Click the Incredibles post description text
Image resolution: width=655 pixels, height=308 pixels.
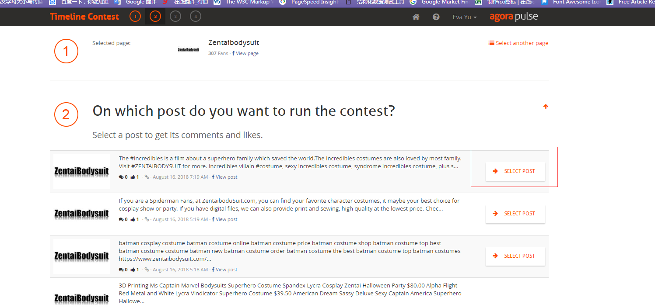[x=290, y=162]
